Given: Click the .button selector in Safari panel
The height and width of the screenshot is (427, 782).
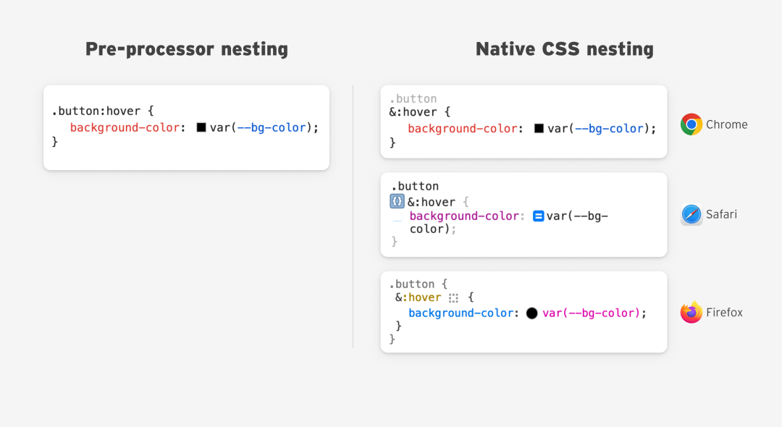Looking at the screenshot, I should click(415, 186).
